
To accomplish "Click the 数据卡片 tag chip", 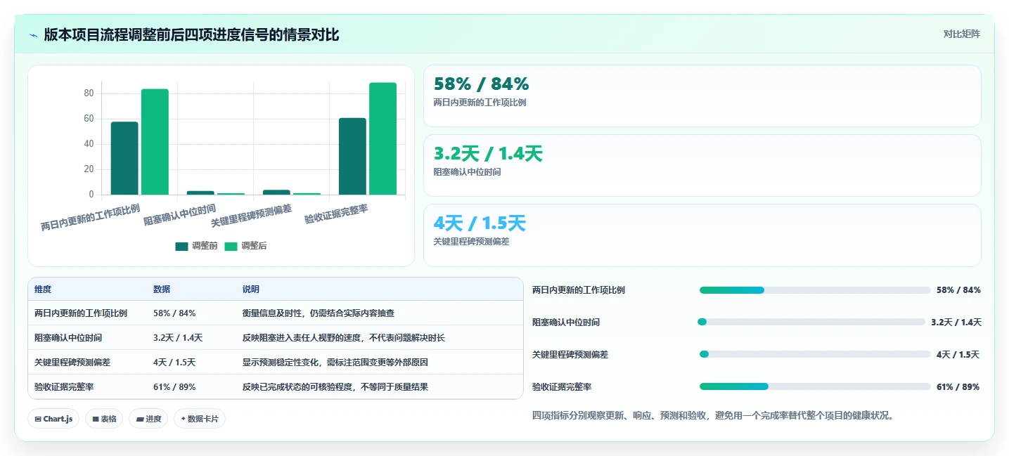I will pyautogui.click(x=200, y=419).
